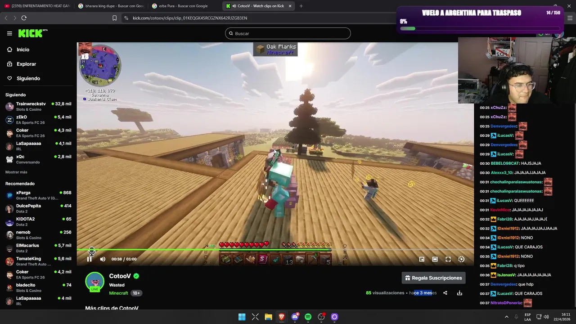Image resolution: width=576 pixels, height=324 pixels.
Task: Click the streamer webcam overlay
Action: click(511, 71)
